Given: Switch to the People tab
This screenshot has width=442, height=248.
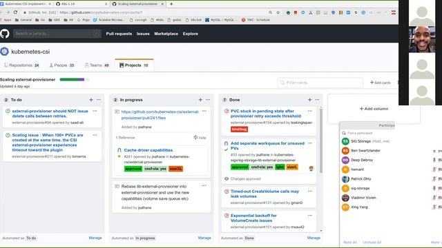Looking at the screenshot, I should 61,65.
